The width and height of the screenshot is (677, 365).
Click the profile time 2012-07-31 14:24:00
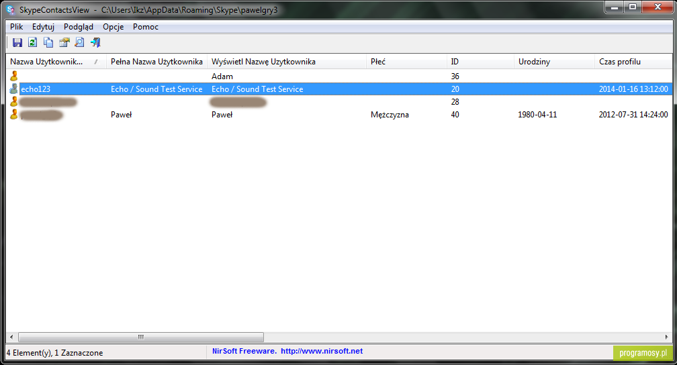(x=633, y=115)
